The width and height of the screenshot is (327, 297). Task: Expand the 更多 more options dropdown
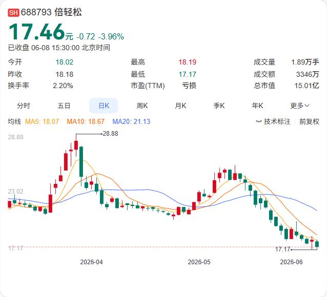(x=300, y=105)
